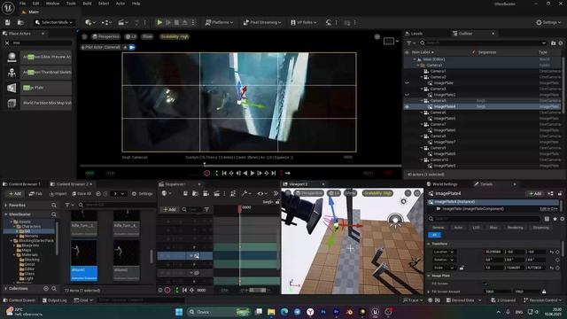The image size is (567, 319).
Task: Click the Sequencer wrench actions icon
Action: [x=245, y=194]
